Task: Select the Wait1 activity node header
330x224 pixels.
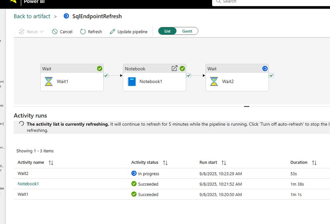Action: (x=72, y=69)
